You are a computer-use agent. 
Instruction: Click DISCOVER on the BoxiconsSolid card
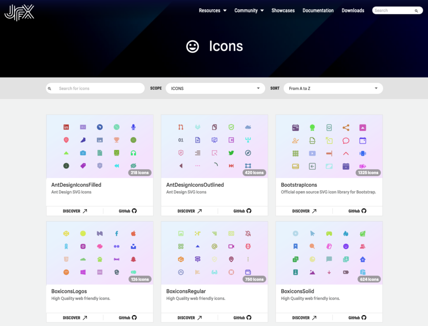(304, 317)
